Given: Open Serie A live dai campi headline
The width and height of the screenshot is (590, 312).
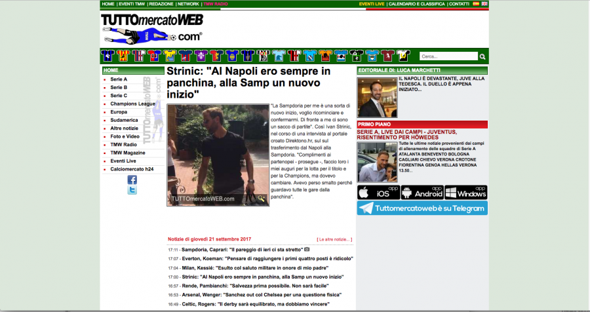Looking at the screenshot, I should 407,135.
